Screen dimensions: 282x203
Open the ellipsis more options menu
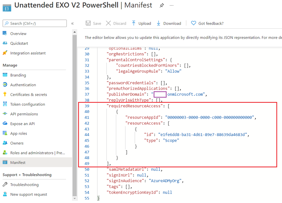(171, 5)
